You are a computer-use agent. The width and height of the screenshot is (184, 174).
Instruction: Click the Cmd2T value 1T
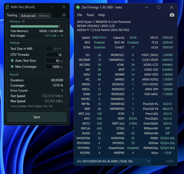(x=133, y=47)
